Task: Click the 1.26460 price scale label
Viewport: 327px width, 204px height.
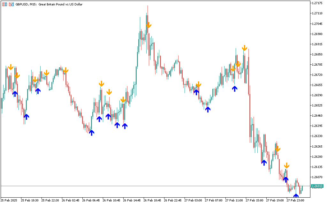Action: [x=318, y=116]
